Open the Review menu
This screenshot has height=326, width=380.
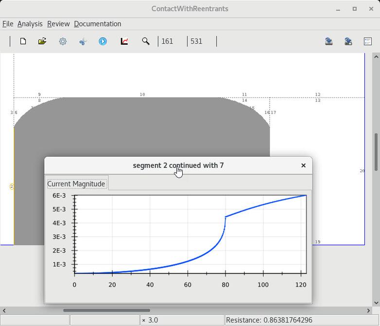[58, 24]
